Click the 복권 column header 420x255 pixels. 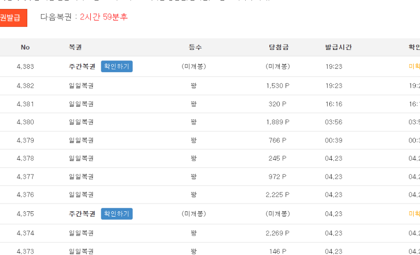[75, 47]
